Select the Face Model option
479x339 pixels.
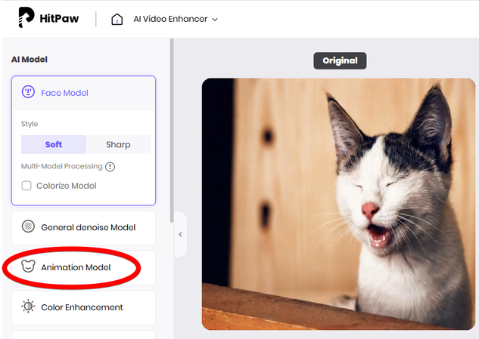[83, 93]
